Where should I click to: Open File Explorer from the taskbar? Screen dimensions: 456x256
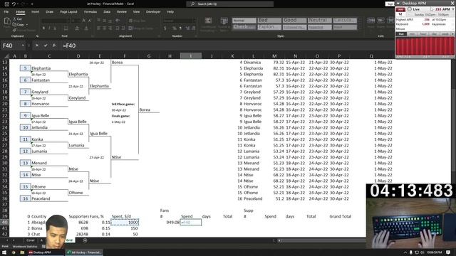pos(22,252)
